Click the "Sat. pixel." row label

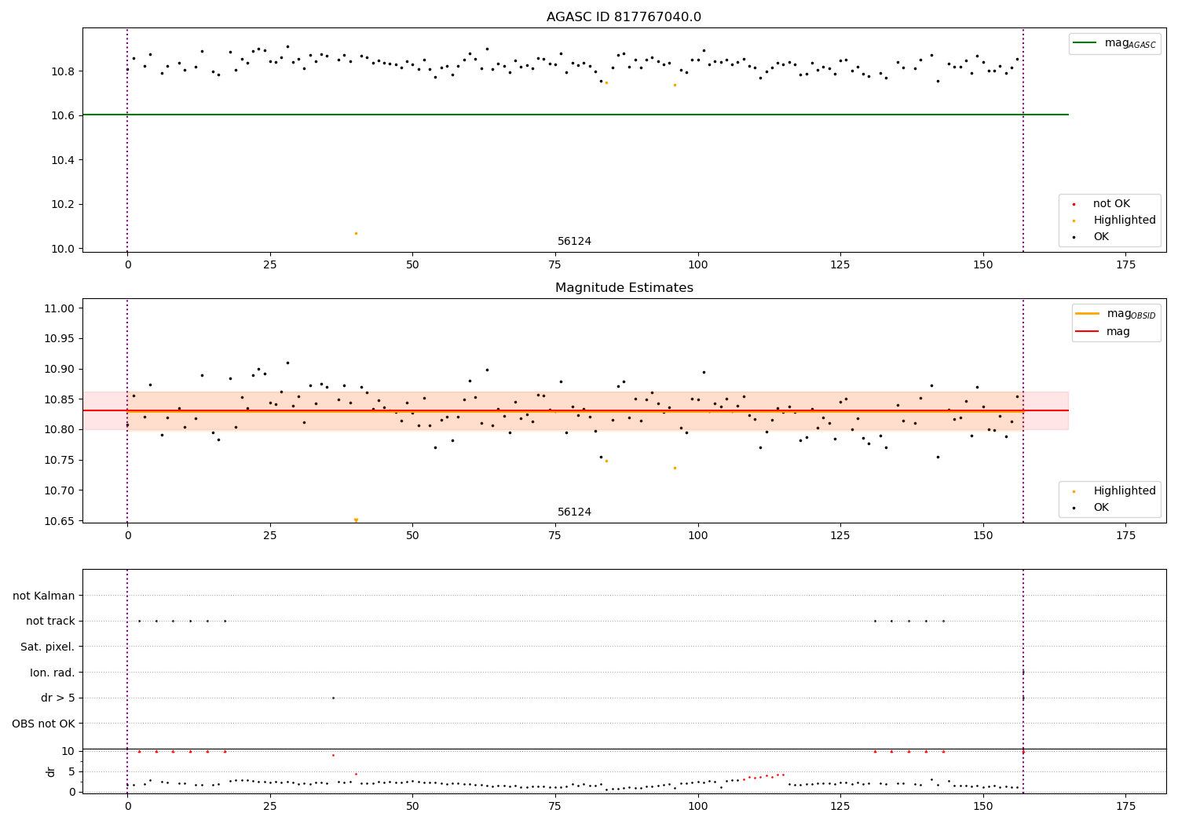click(x=48, y=647)
